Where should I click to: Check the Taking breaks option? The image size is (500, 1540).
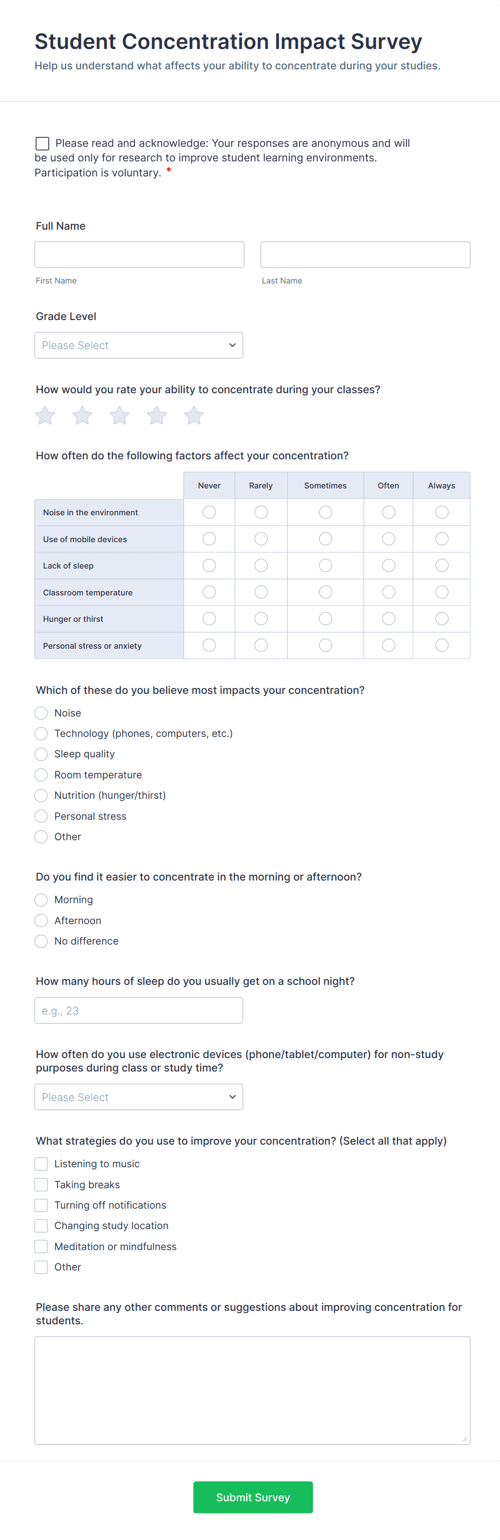41,1184
